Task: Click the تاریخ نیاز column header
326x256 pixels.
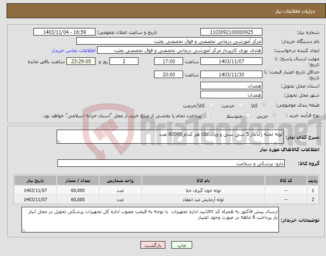Action: point(36,180)
